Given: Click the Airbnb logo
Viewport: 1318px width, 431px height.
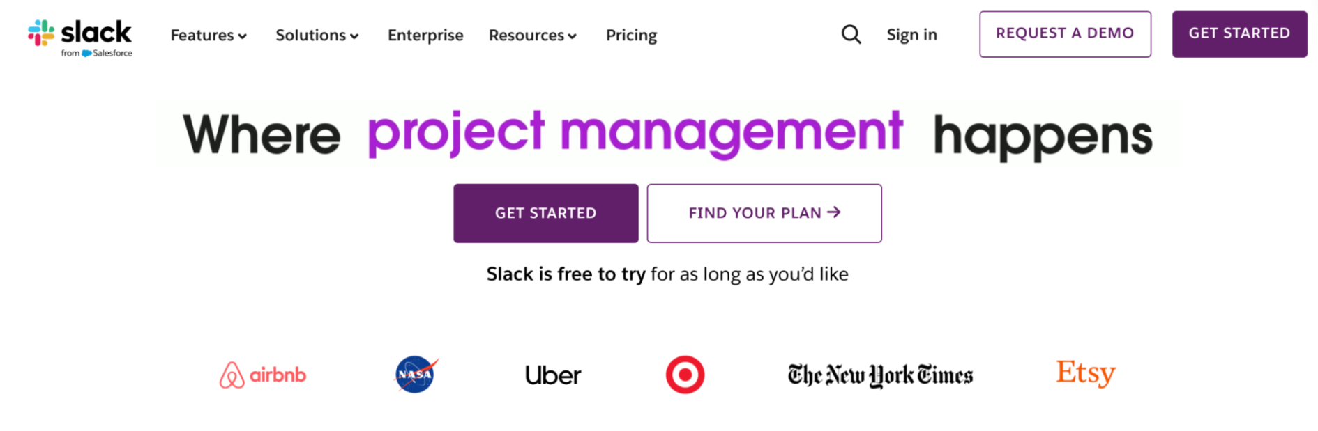Looking at the screenshot, I should click(x=263, y=375).
